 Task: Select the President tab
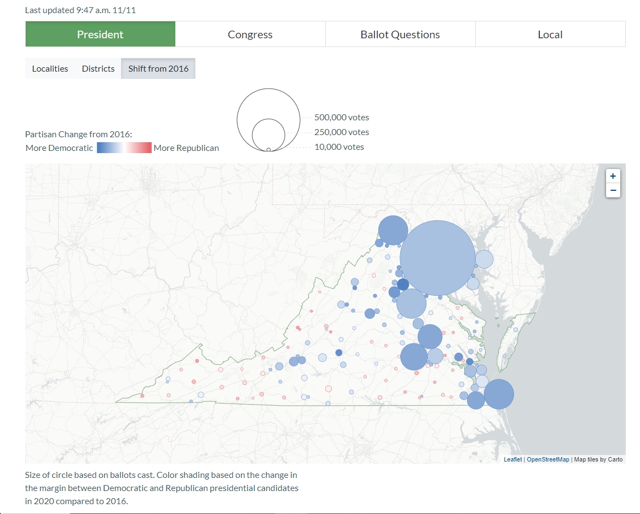coord(100,34)
